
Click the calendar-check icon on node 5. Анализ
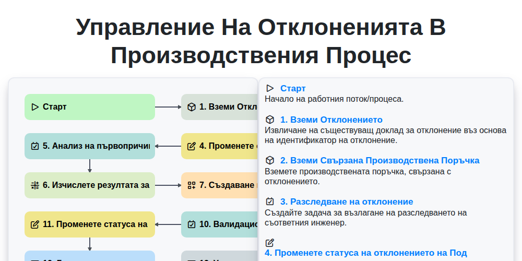click(x=35, y=146)
